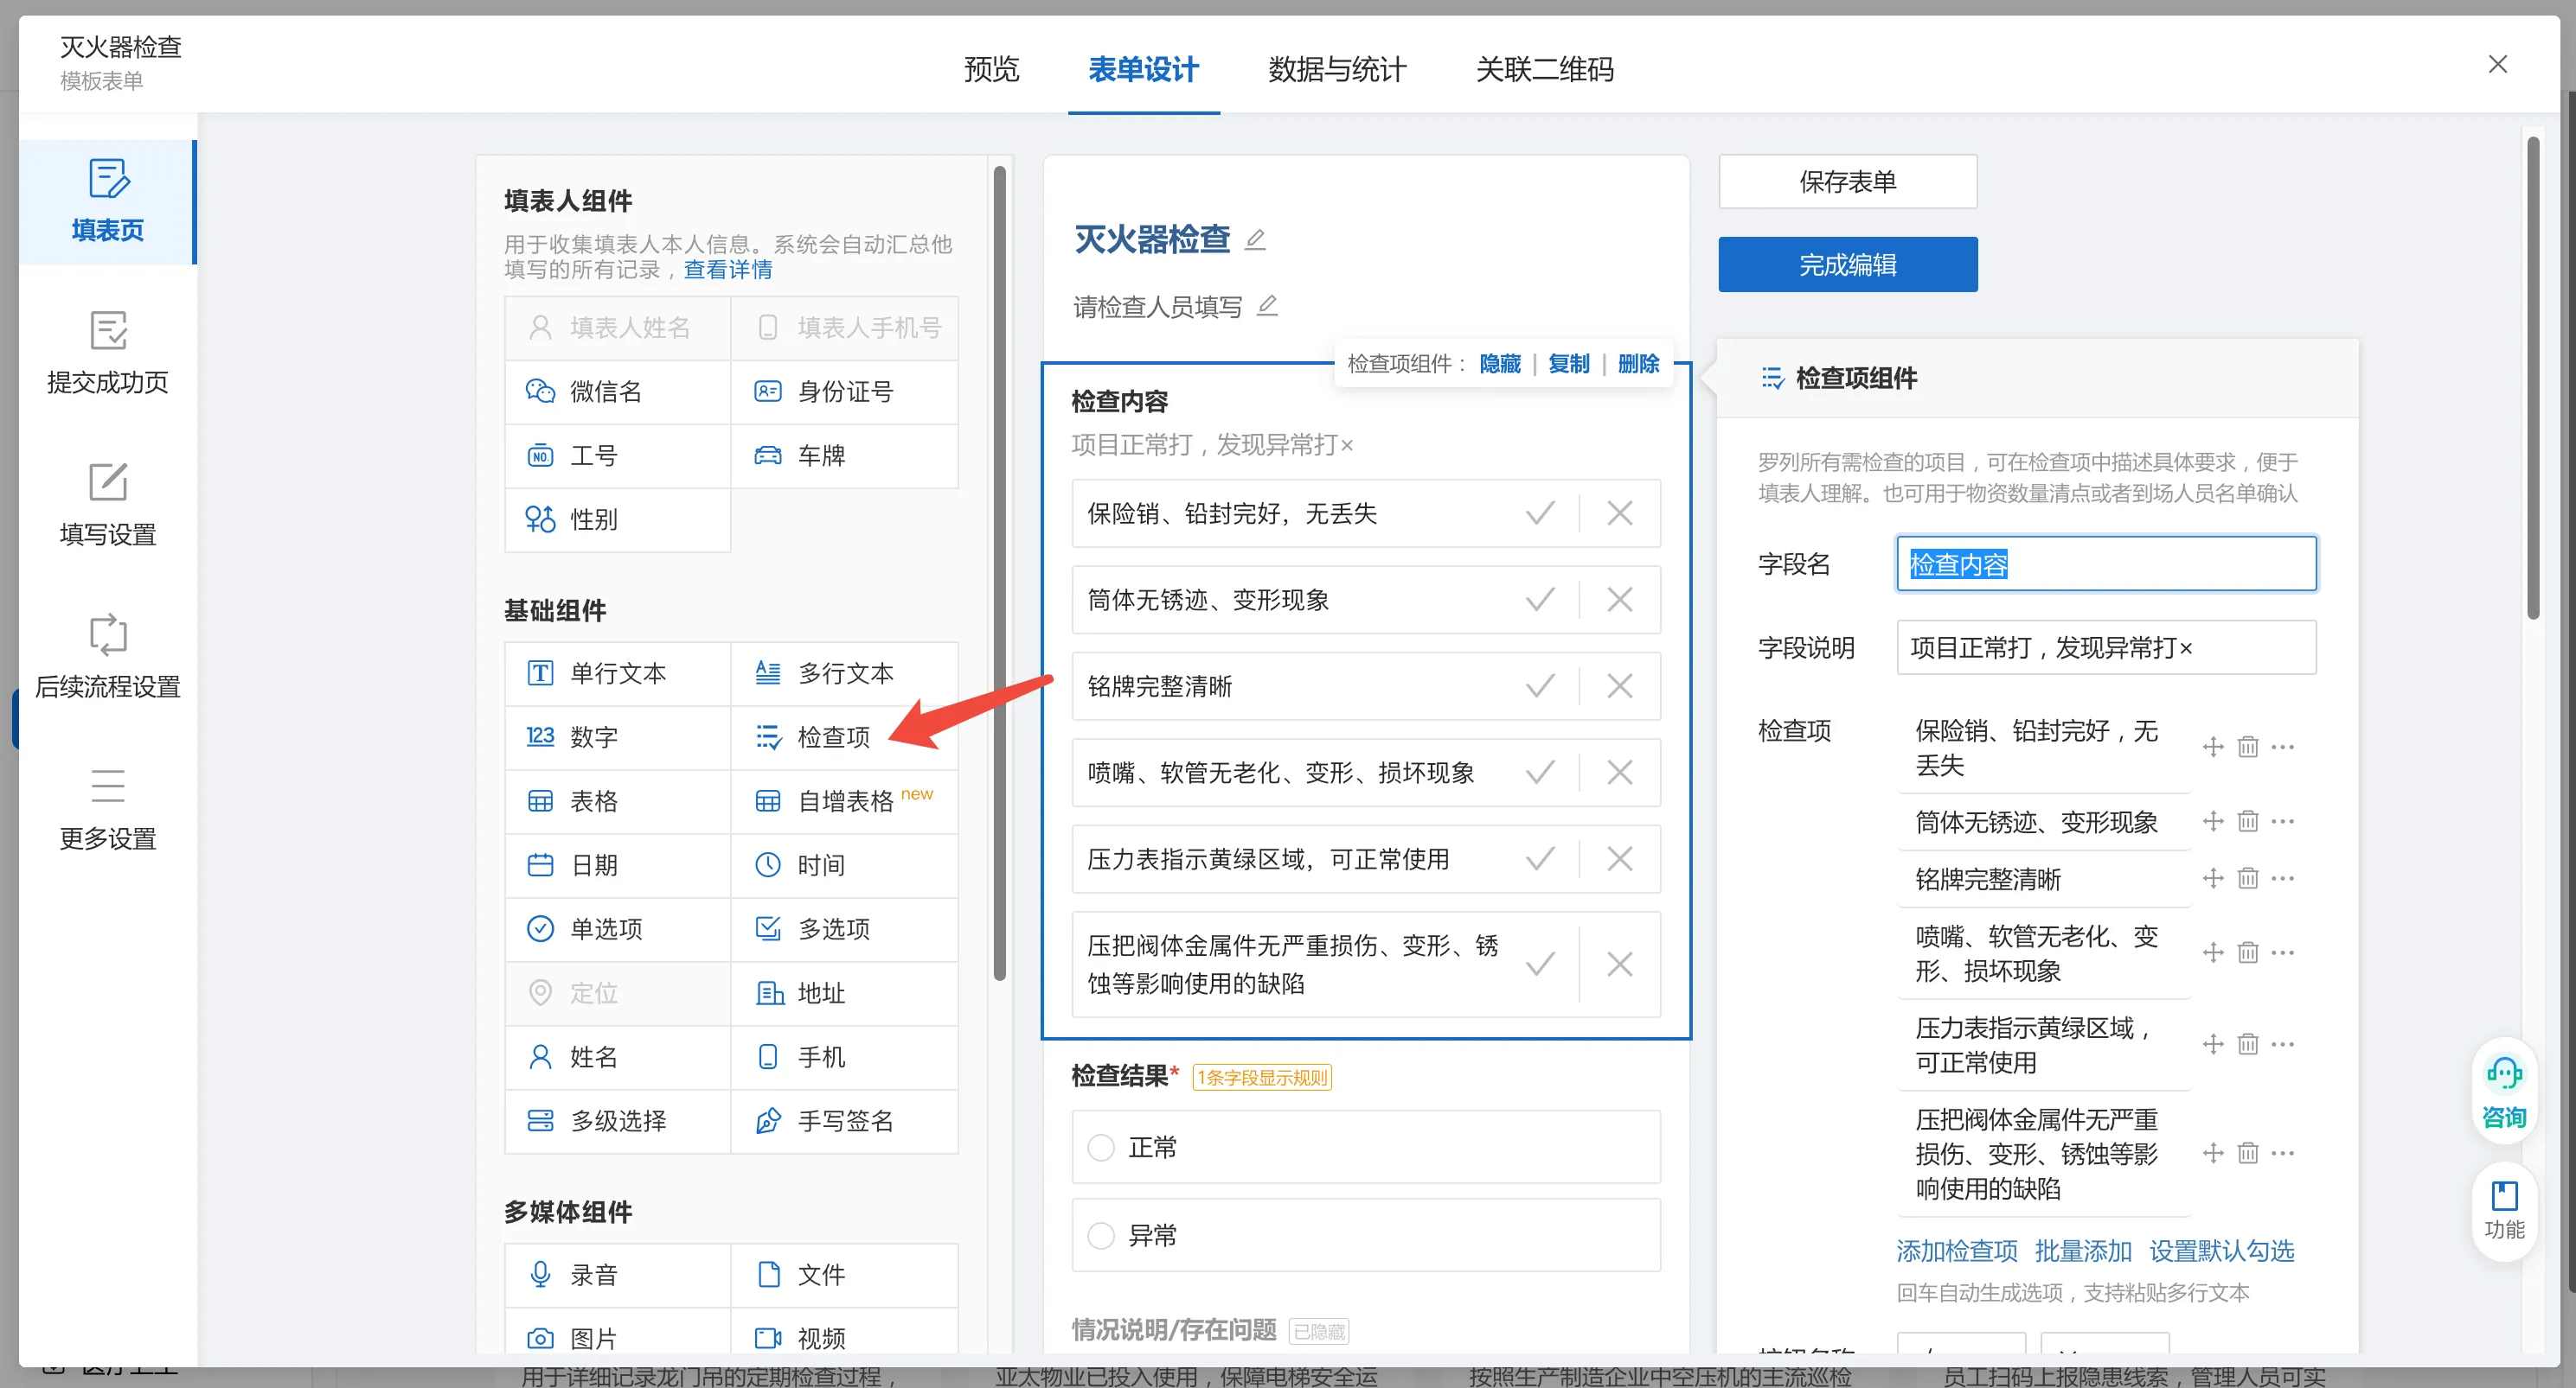This screenshot has width=2576, height=1388.
Task: Delete check item 筒体无锈迹、变形现象 via trash icon
Action: tap(2248, 821)
